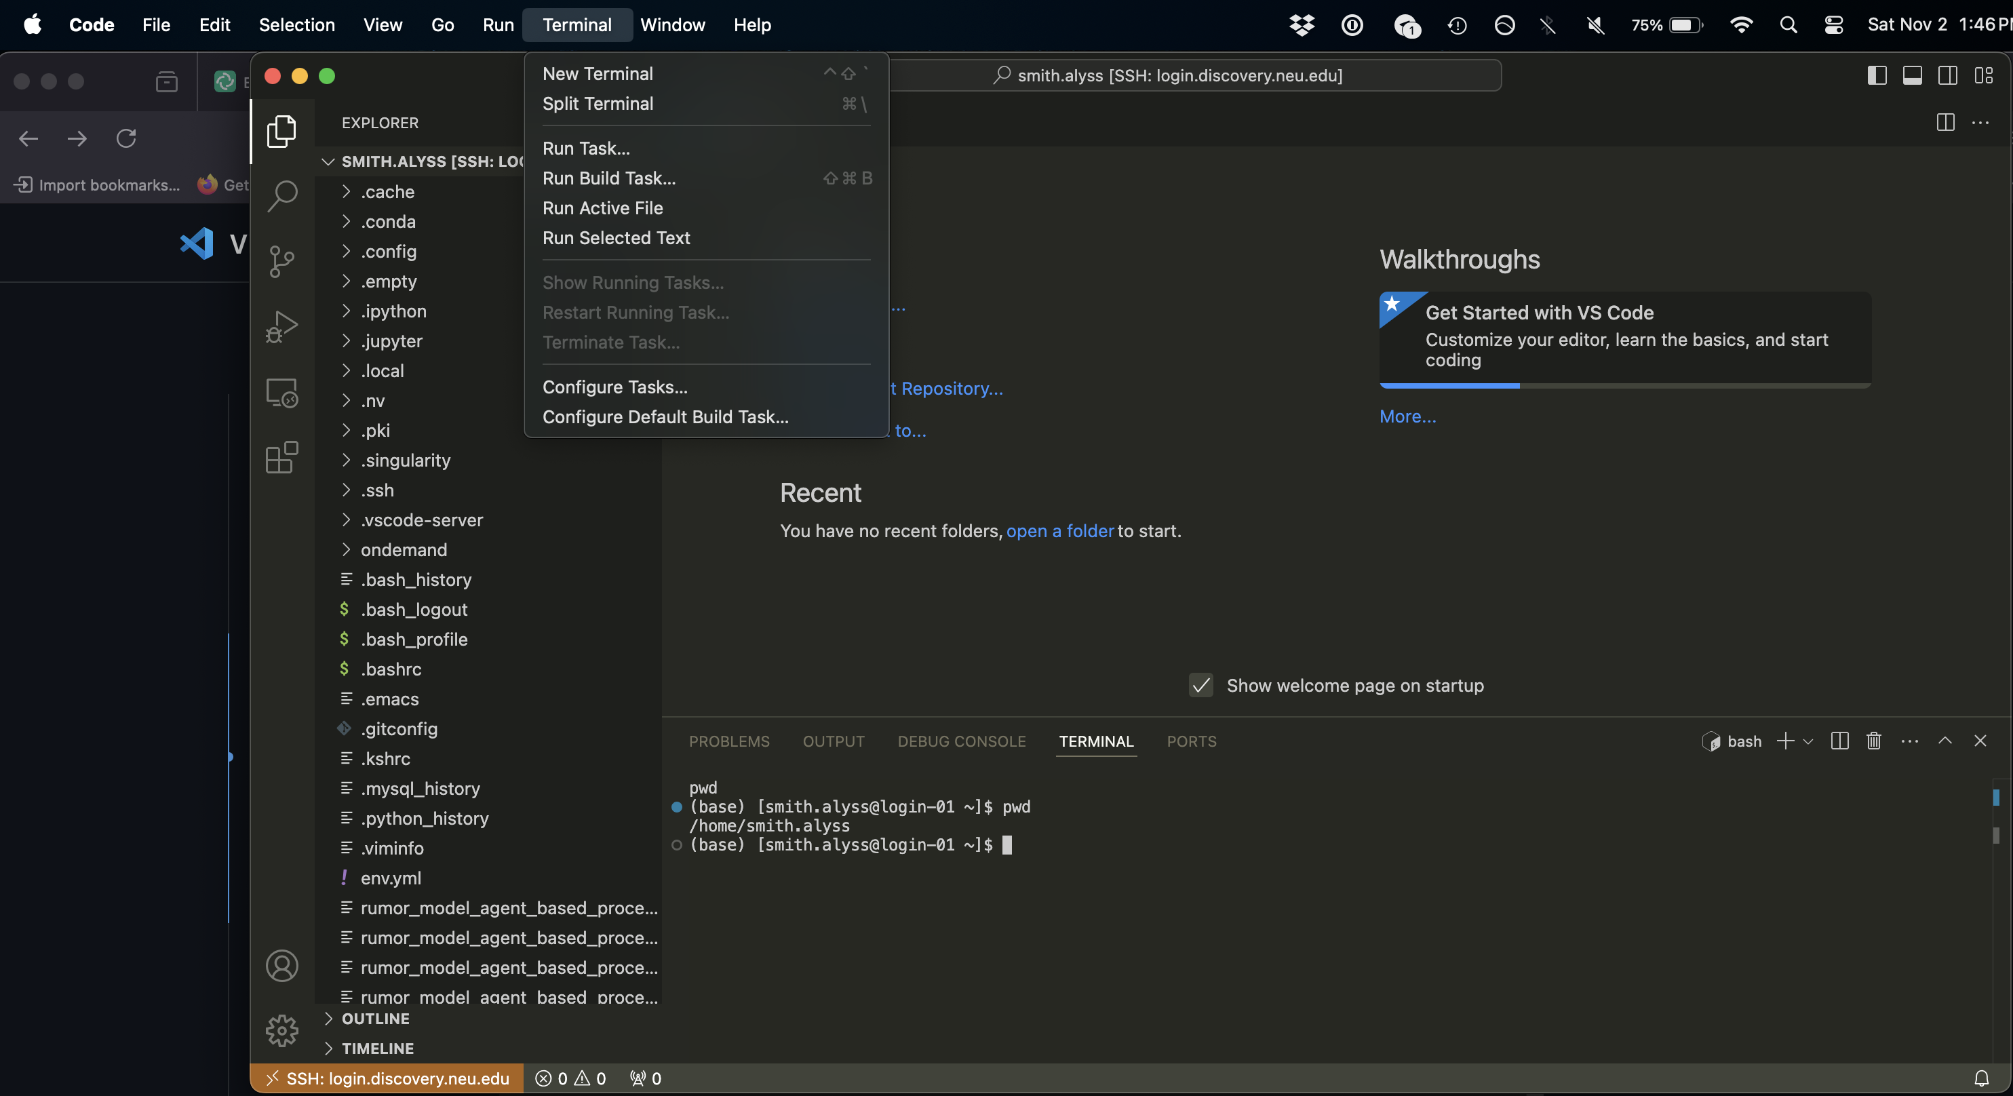Split the terminal panel
This screenshot has width=2013, height=1096.
click(x=1839, y=741)
